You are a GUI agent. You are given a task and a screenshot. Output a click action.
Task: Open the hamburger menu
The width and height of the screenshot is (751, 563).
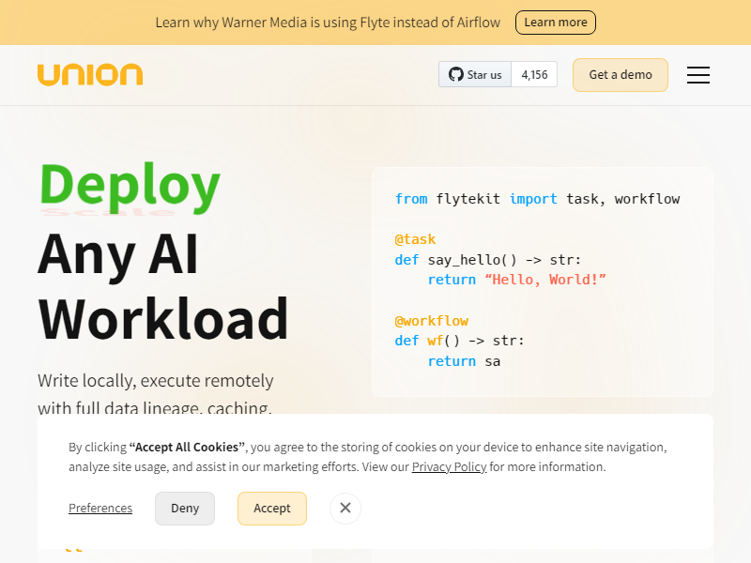(697, 75)
